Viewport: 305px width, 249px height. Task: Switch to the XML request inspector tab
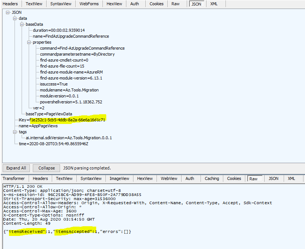[x=213, y=4]
